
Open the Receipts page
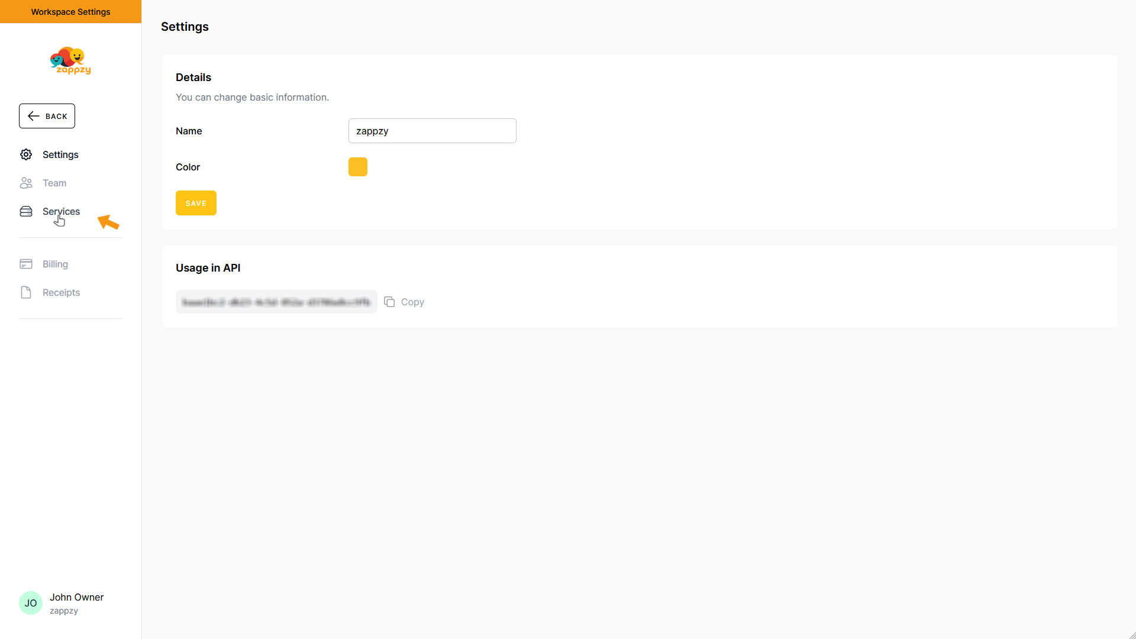click(61, 292)
